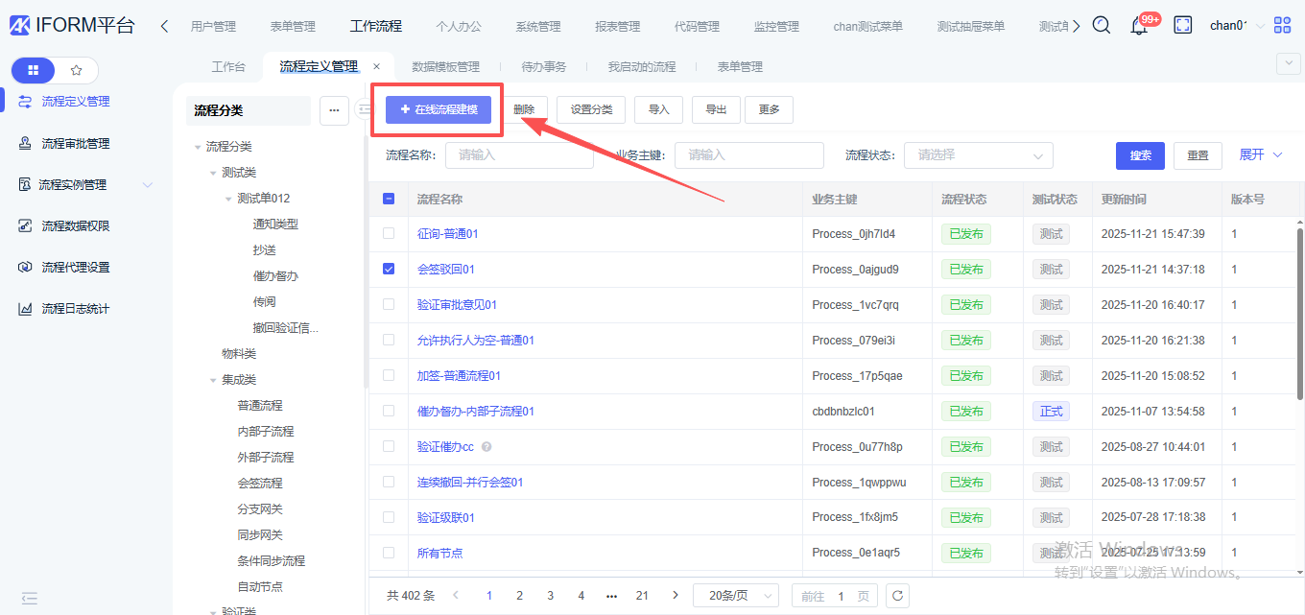Switch to the 待办事务 tab
This screenshot has width=1305, height=615.
click(x=543, y=67)
